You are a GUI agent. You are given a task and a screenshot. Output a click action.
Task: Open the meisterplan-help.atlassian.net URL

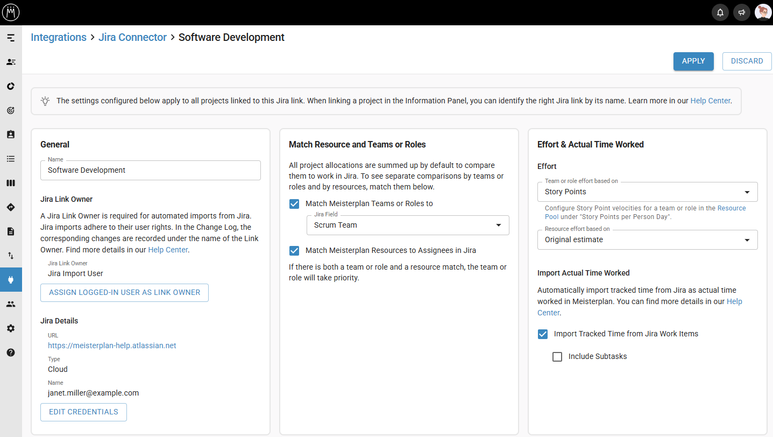(112, 346)
